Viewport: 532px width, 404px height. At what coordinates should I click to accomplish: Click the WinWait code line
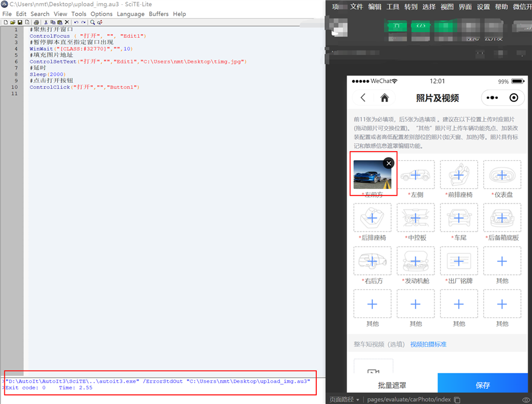coord(81,49)
